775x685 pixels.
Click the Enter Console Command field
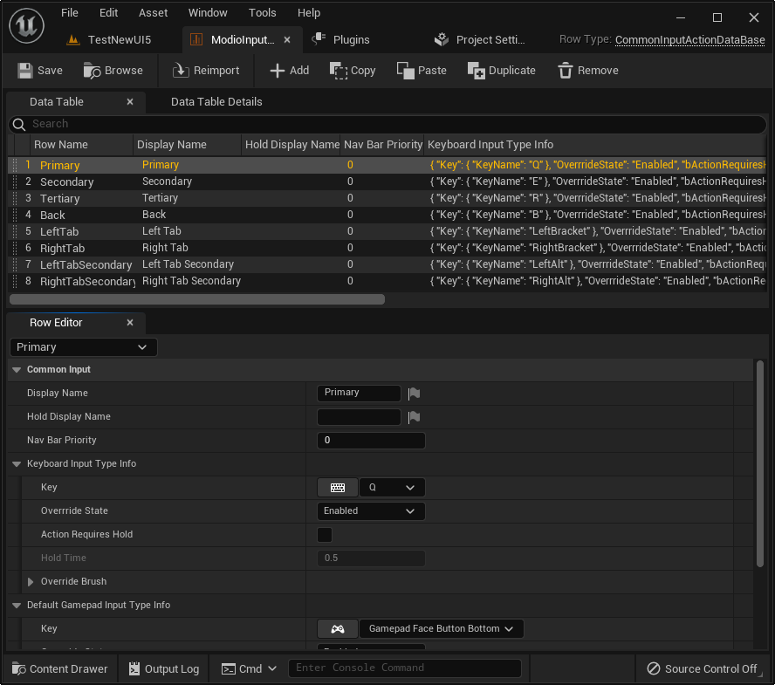pyautogui.click(x=404, y=668)
